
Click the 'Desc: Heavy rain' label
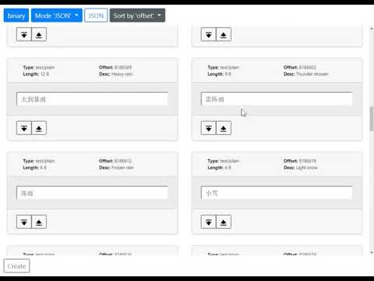[116, 74]
